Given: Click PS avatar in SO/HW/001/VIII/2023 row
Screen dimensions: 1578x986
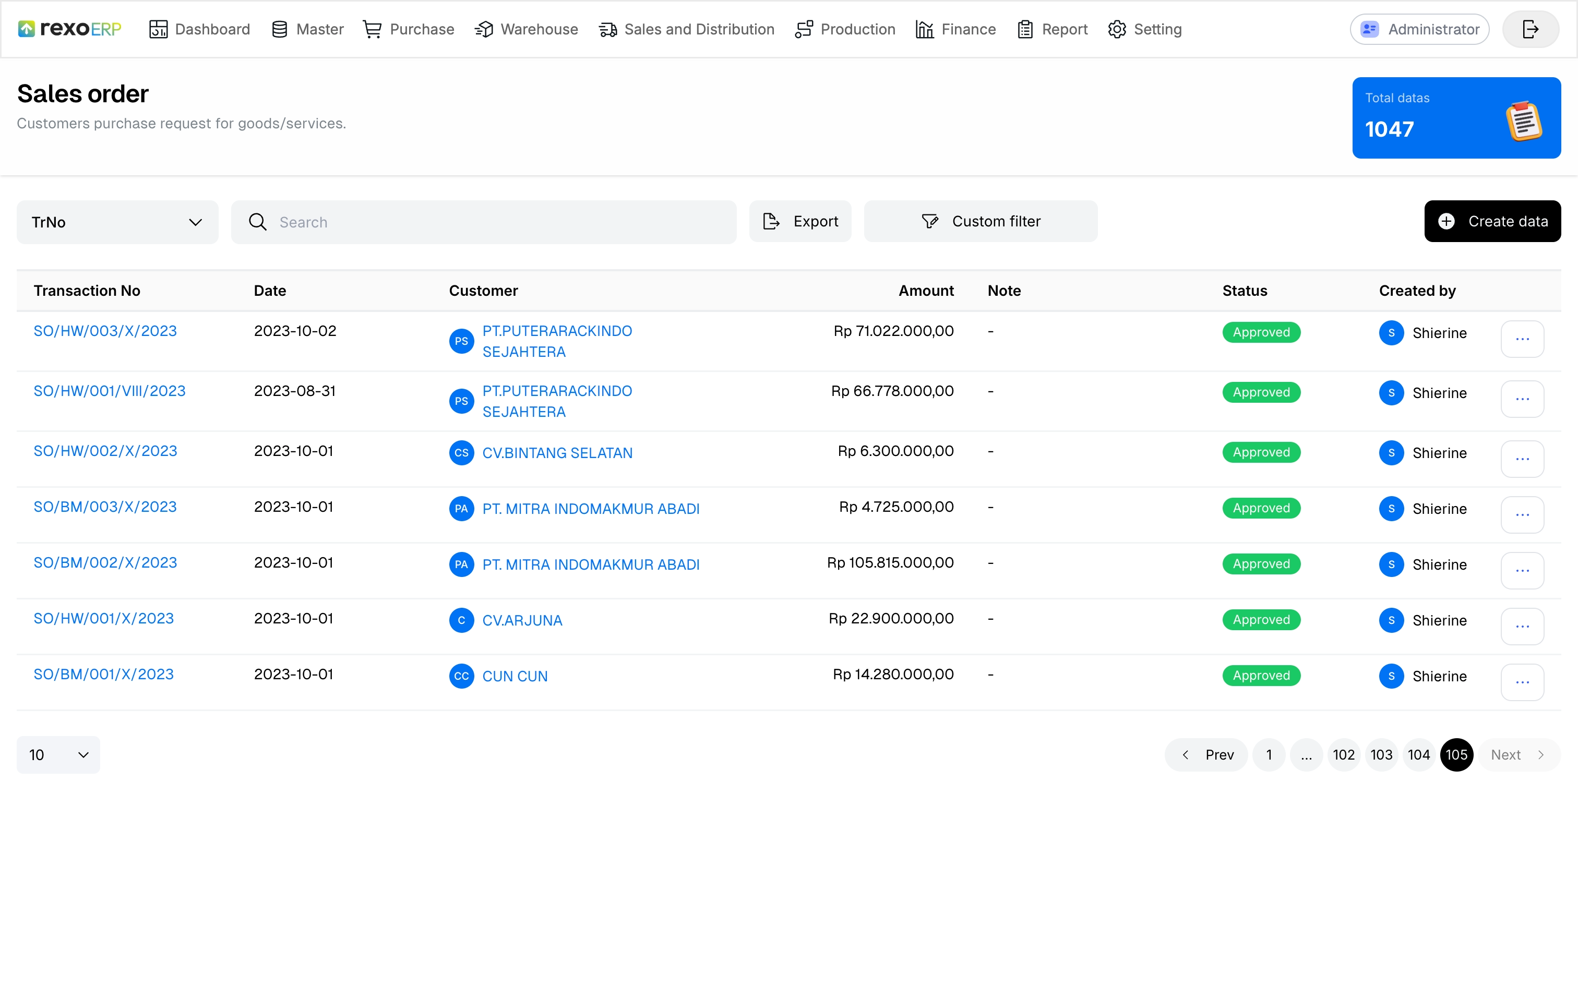Looking at the screenshot, I should pyautogui.click(x=462, y=401).
